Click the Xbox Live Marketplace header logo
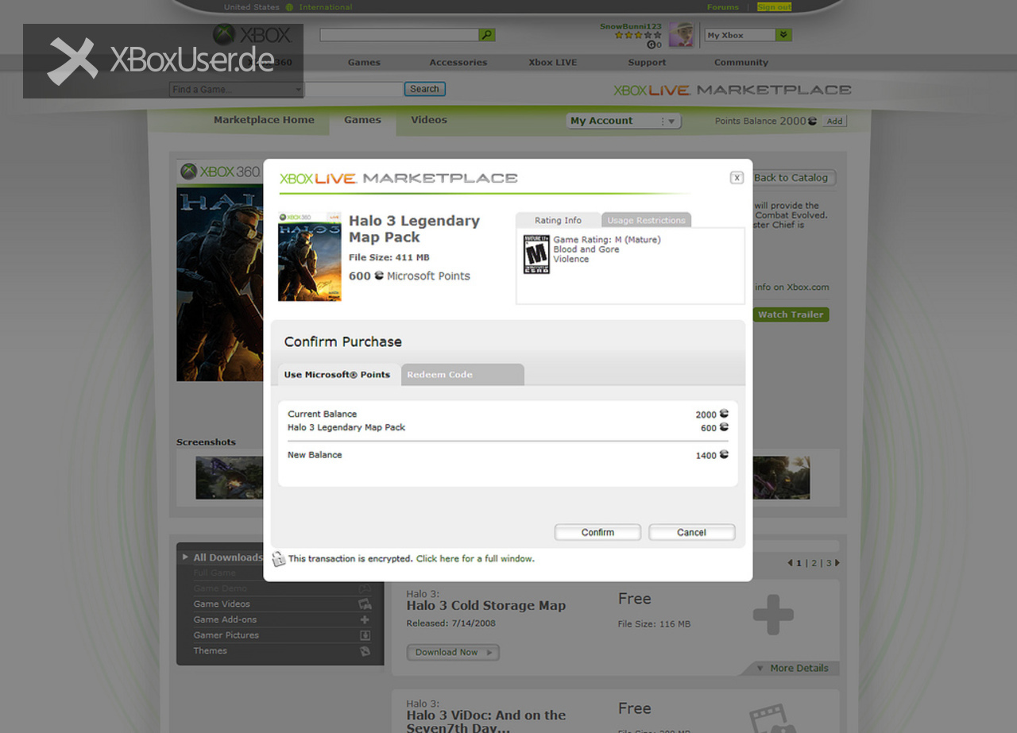Screen dimensions: 1017x733 click(732, 90)
